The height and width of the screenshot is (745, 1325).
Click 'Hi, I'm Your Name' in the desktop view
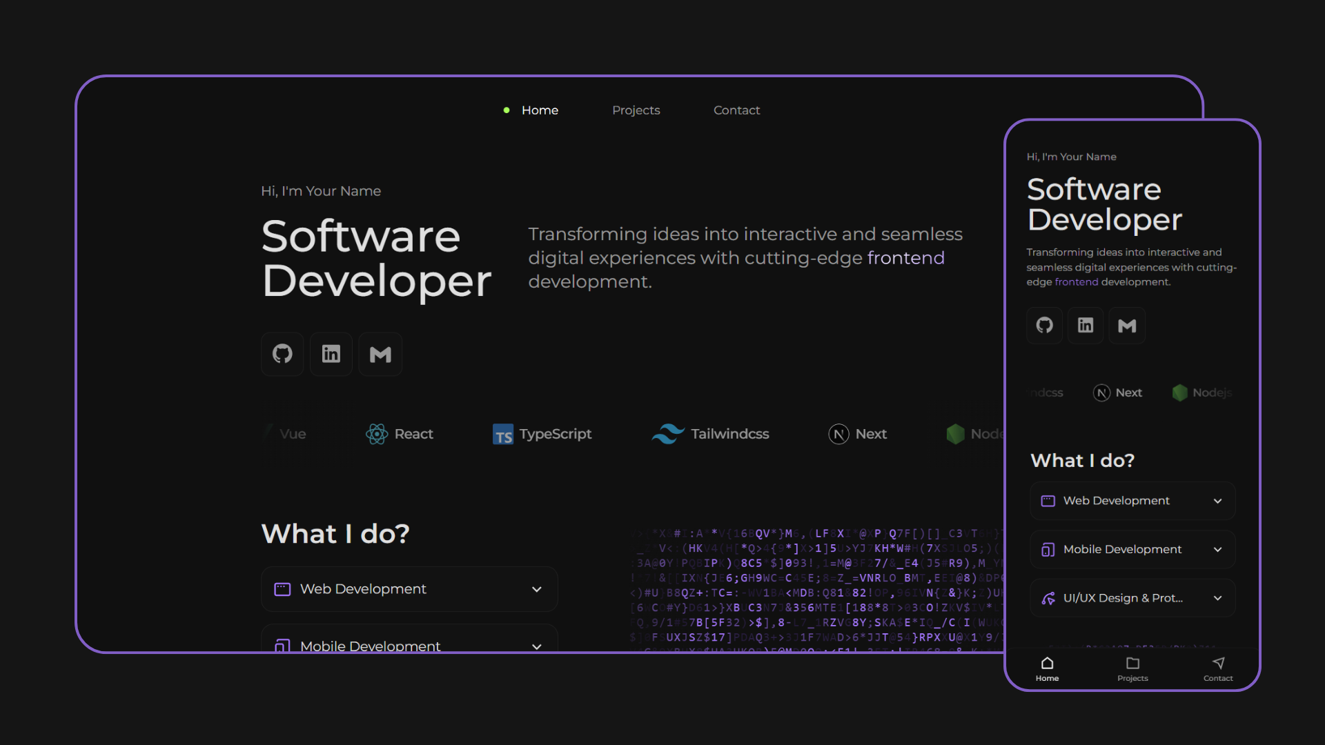point(321,191)
